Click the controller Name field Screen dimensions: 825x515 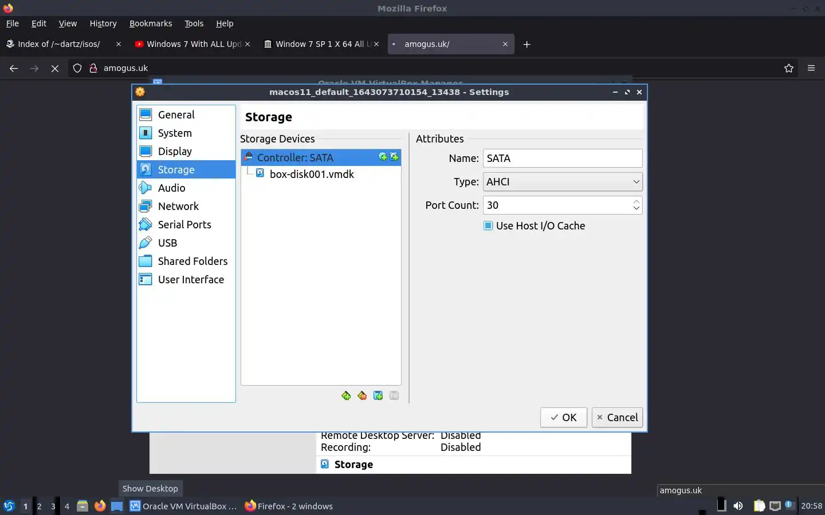(x=563, y=158)
